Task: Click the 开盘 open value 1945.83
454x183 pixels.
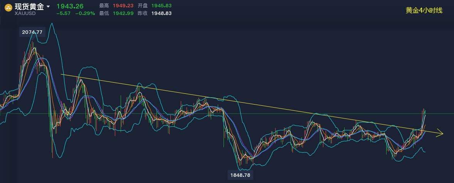Action: pos(161,6)
